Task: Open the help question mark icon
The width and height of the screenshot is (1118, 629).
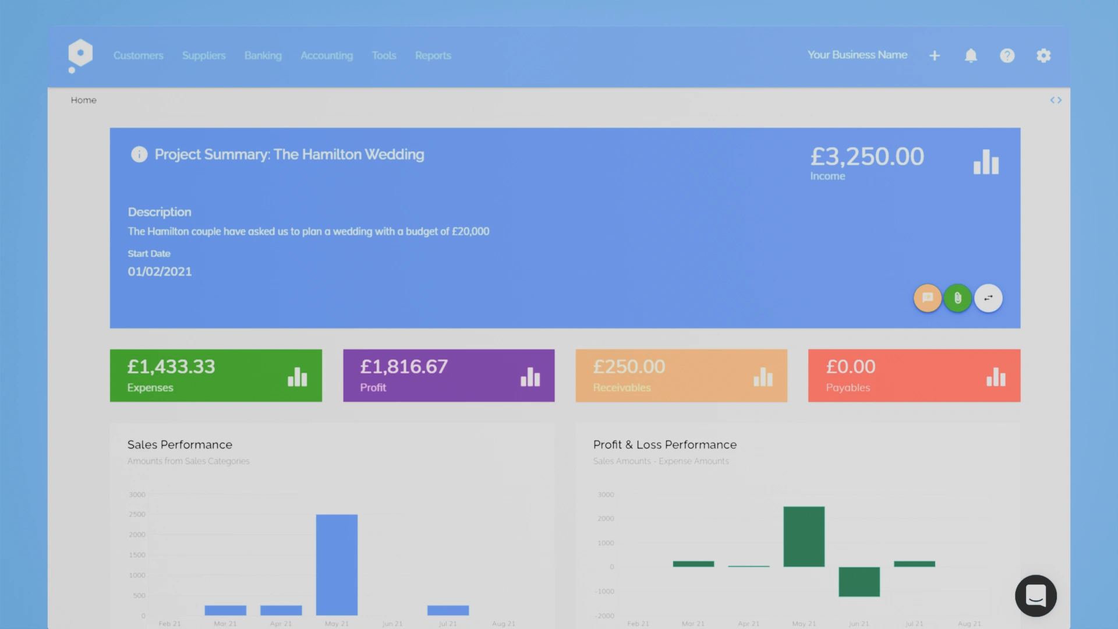Action: point(1007,55)
